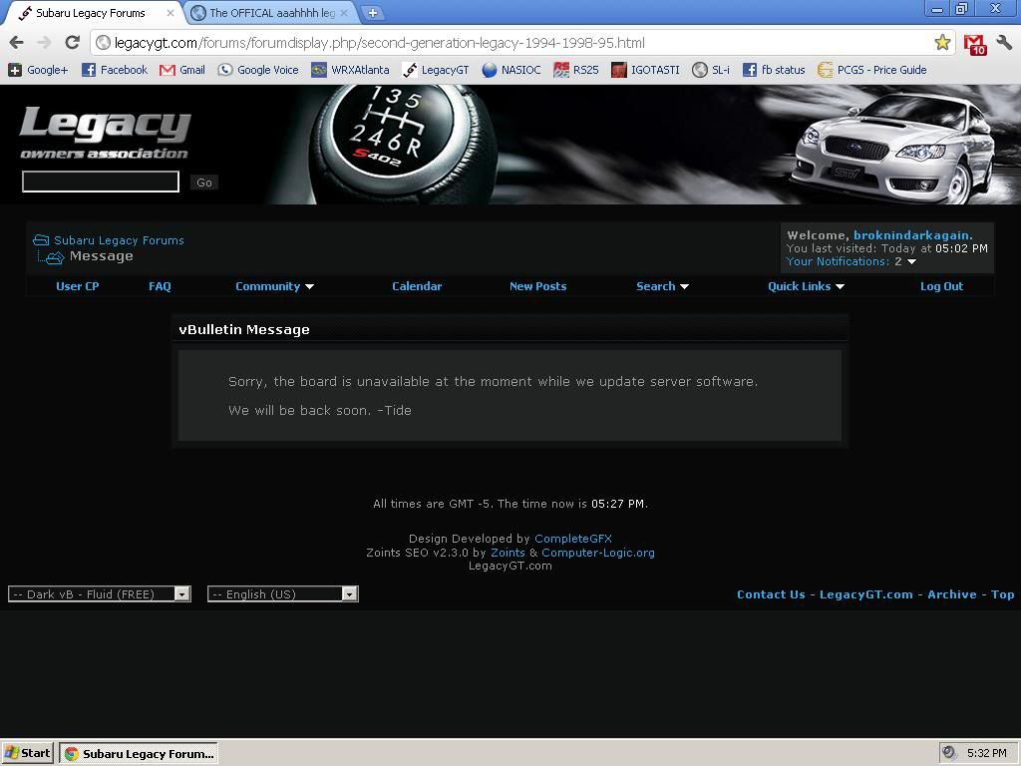Open the Gmail checker extension icon

[x=975, y=44]
